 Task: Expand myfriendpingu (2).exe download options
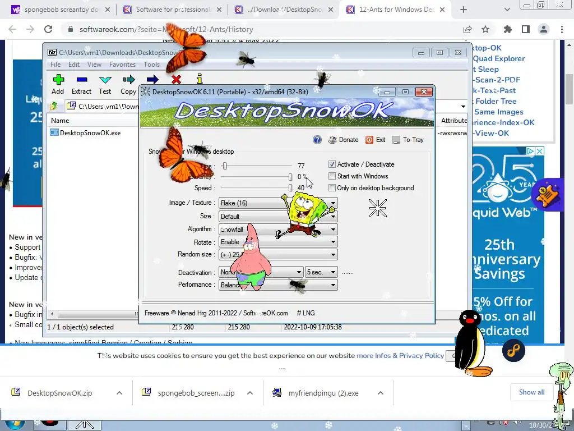pyautogui.click(x=381, y=393)
